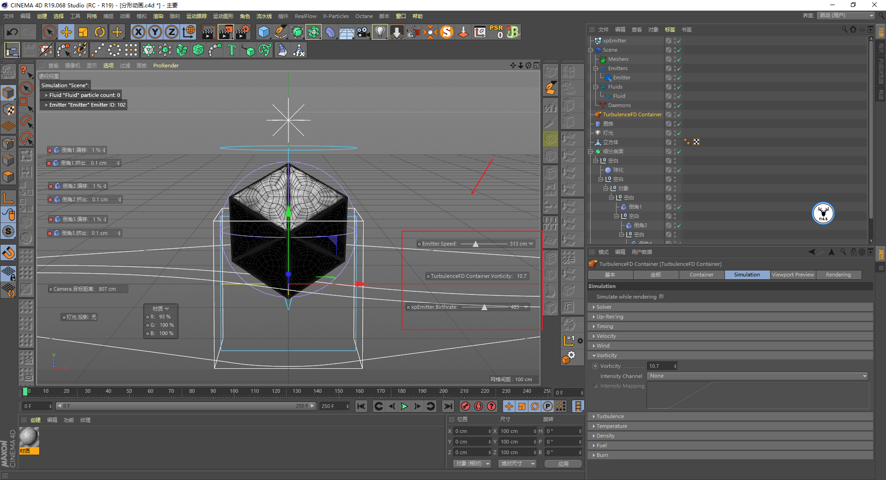Click timeline ruler at frame 100

click(x=234, y=391)
